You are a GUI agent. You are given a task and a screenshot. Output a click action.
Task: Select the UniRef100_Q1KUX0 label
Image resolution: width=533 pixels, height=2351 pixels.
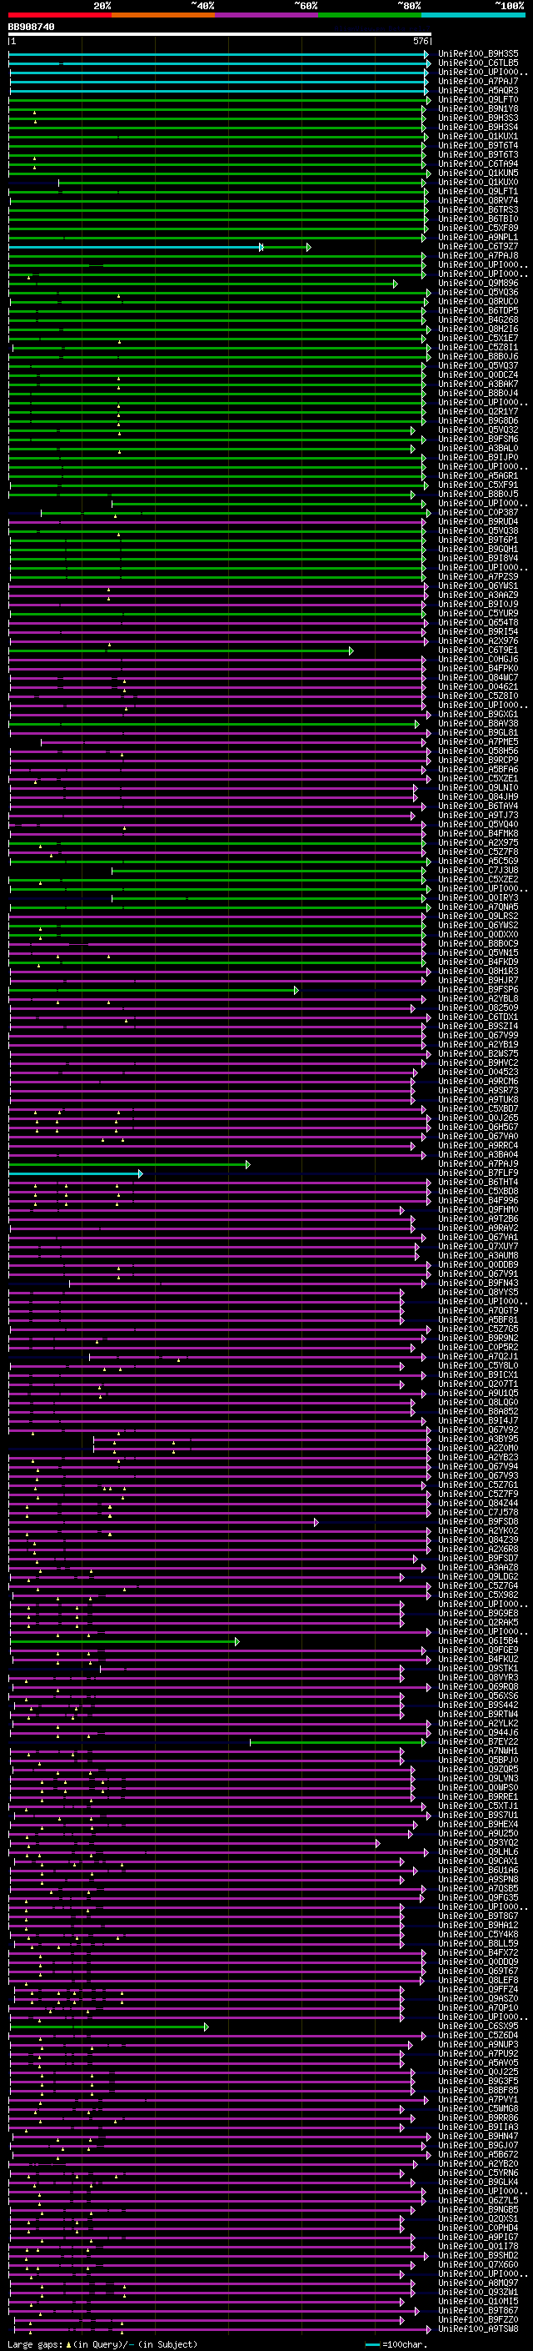(x=478, y=182)
